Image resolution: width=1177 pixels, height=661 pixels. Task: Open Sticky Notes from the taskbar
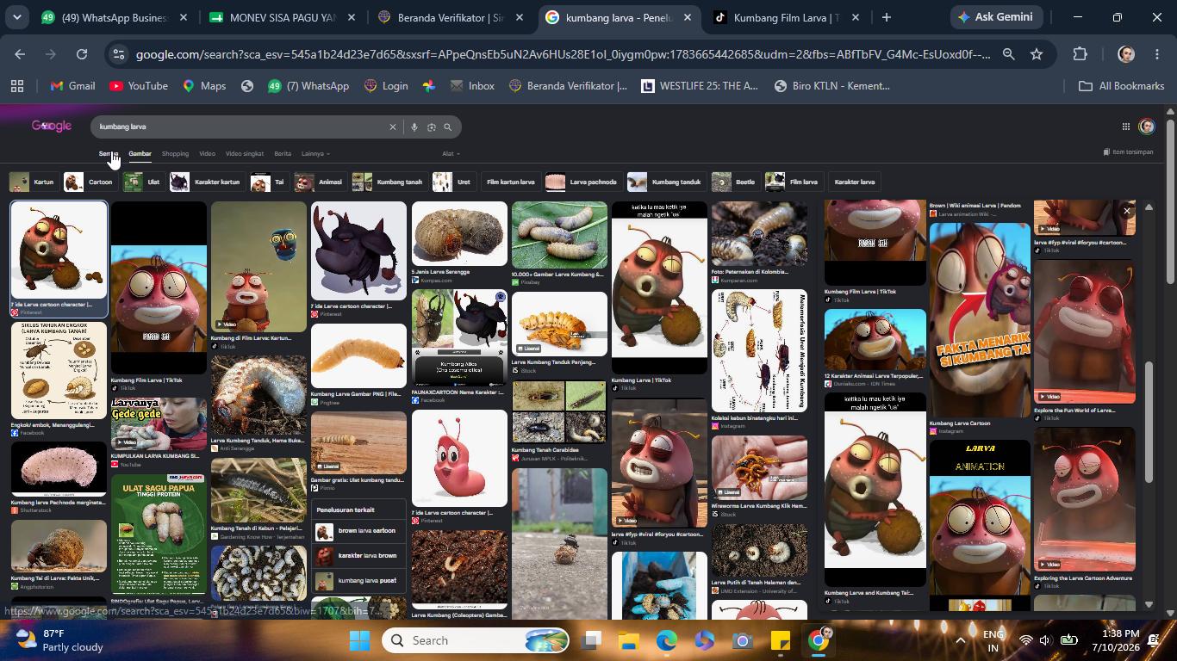point(781,640)
